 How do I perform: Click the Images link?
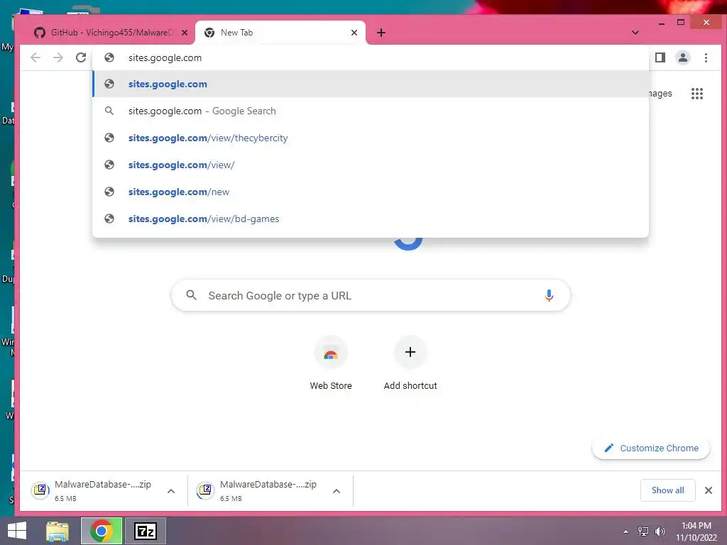point(660,94)
